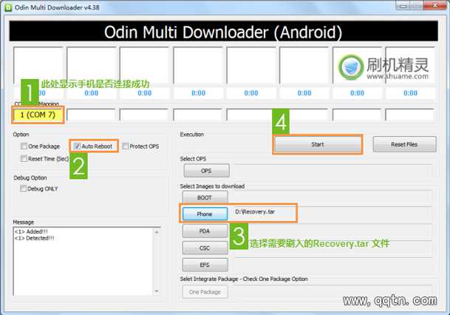This screenshot has width=450, height=315.
Task: Click the CSC image button
Action: pos(205,248)
